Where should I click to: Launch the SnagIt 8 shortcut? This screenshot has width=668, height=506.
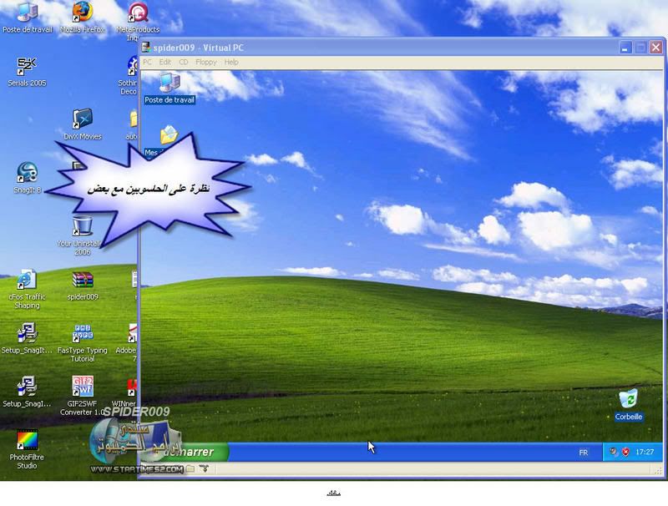coord(27,178)
